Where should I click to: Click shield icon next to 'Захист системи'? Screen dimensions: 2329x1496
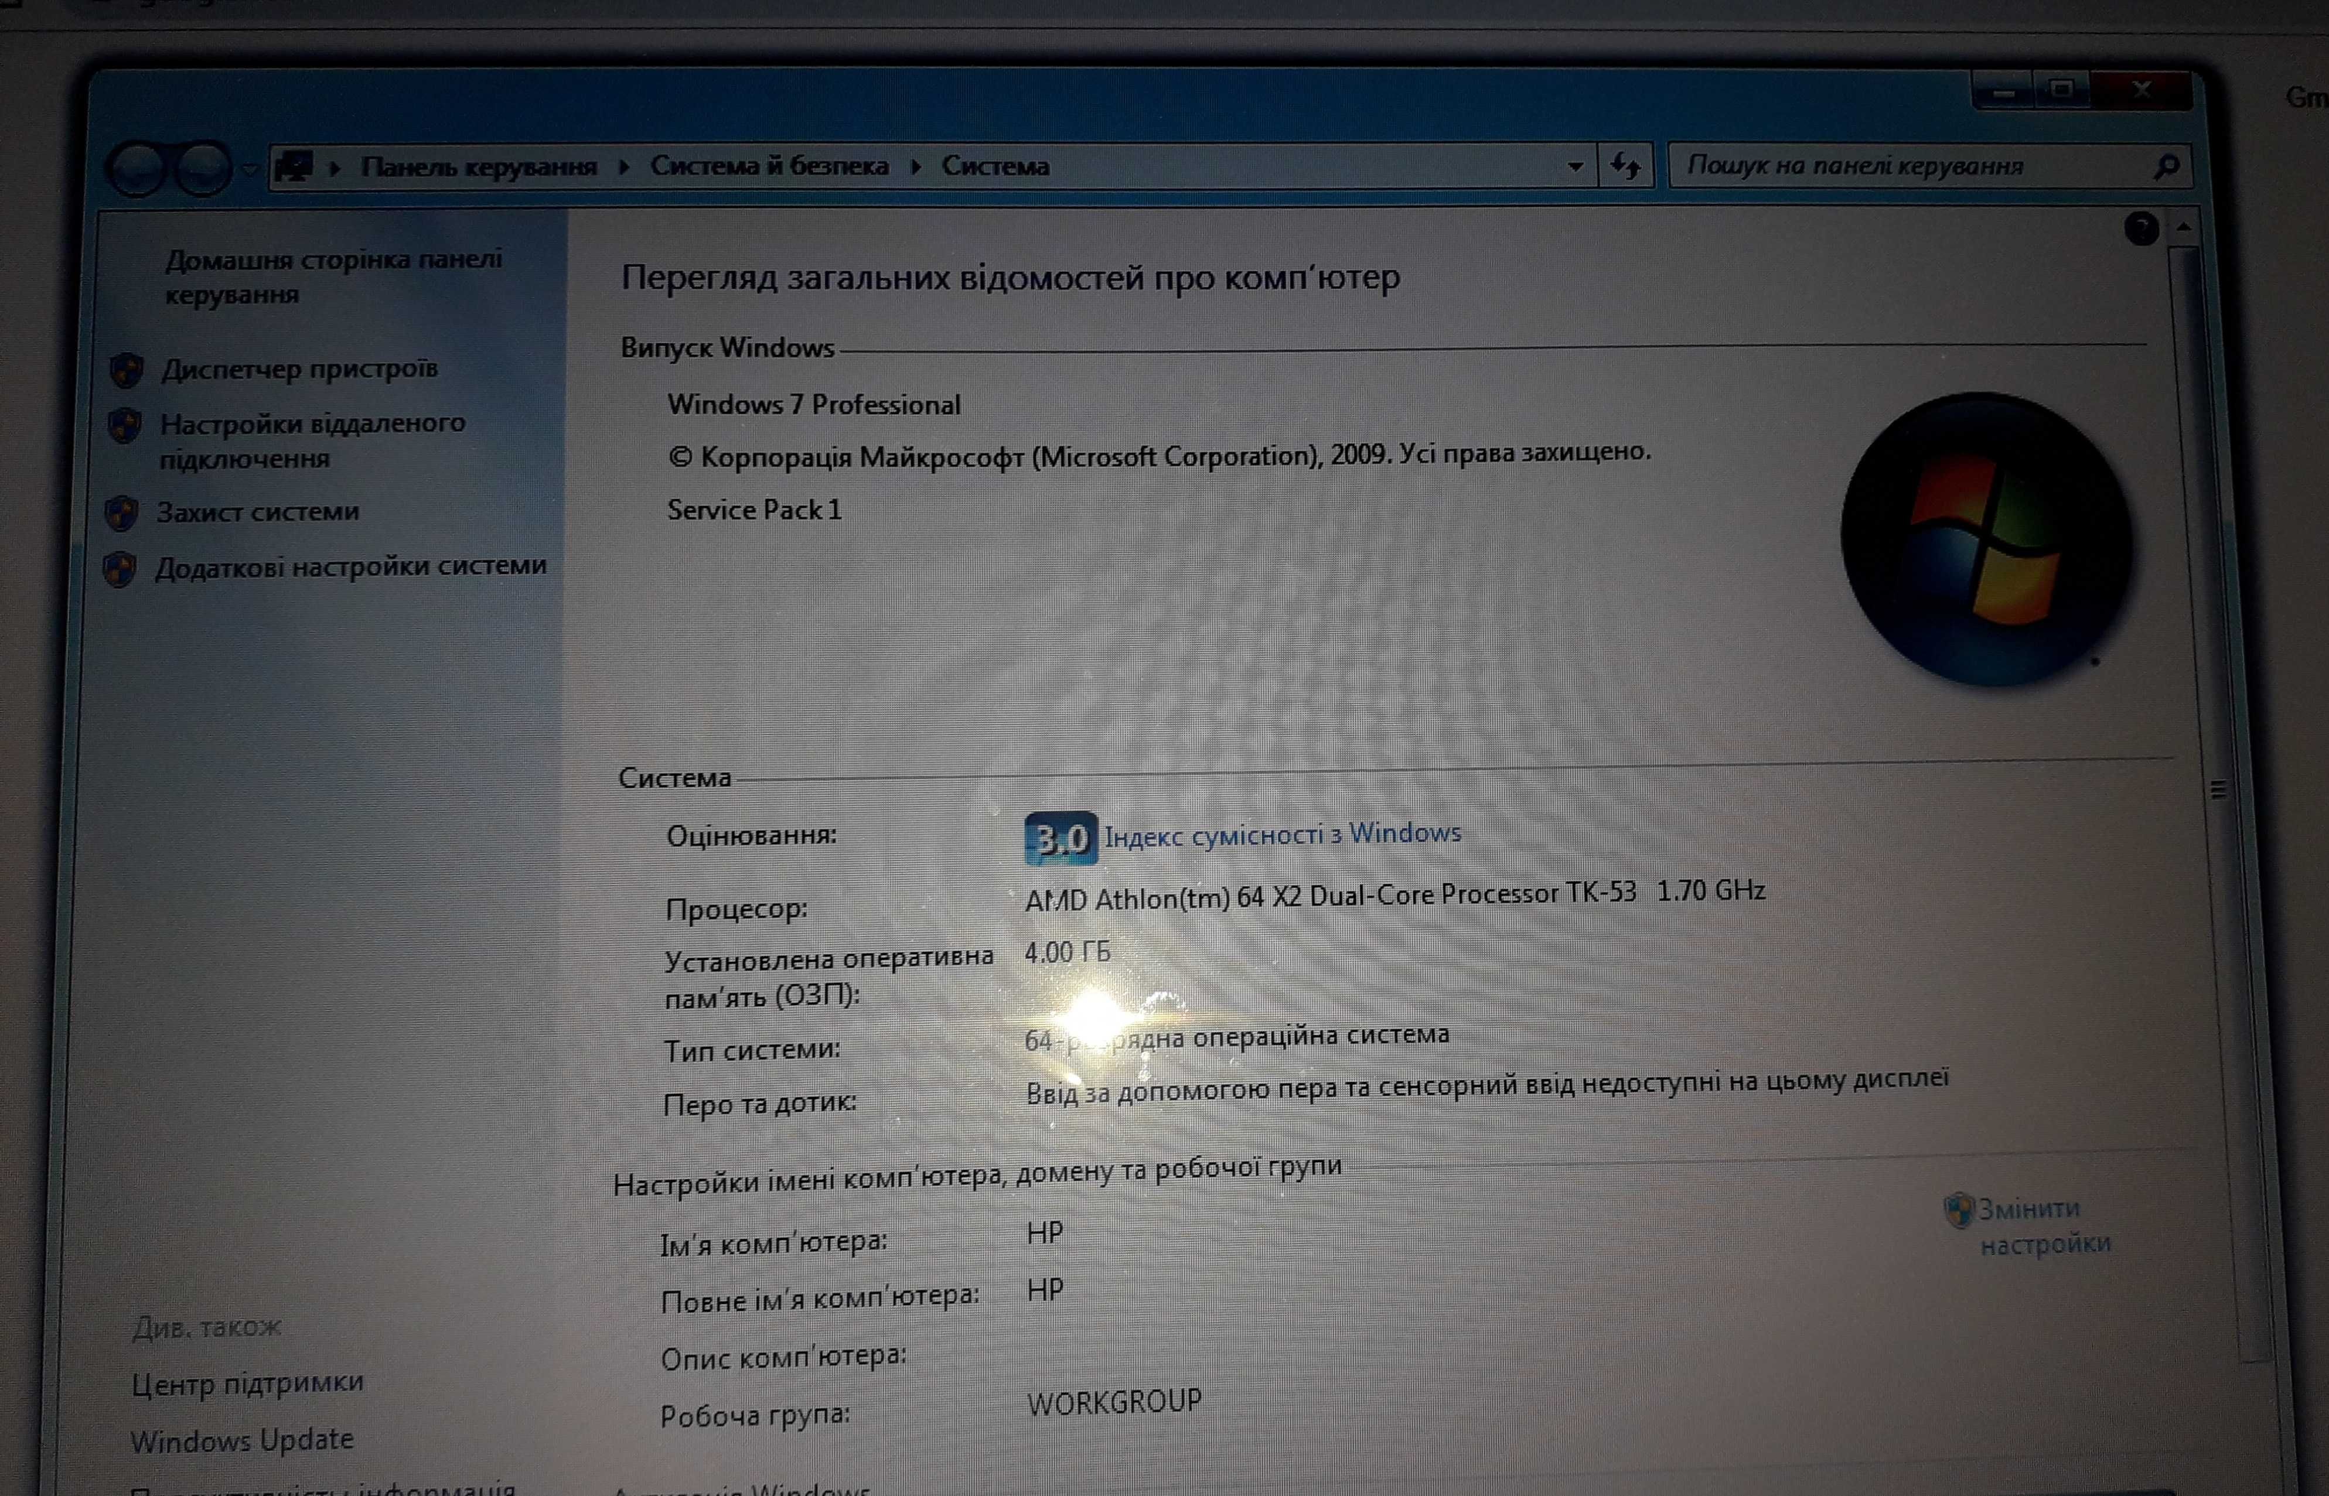pyautogui.click(x=121, y=513)
